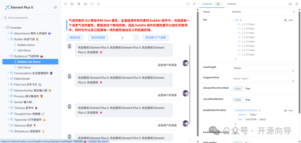The image size is (301, 143).
Task: Collapse the BubbleList 气泡列表 node
Action: click(x=8, y=56)
